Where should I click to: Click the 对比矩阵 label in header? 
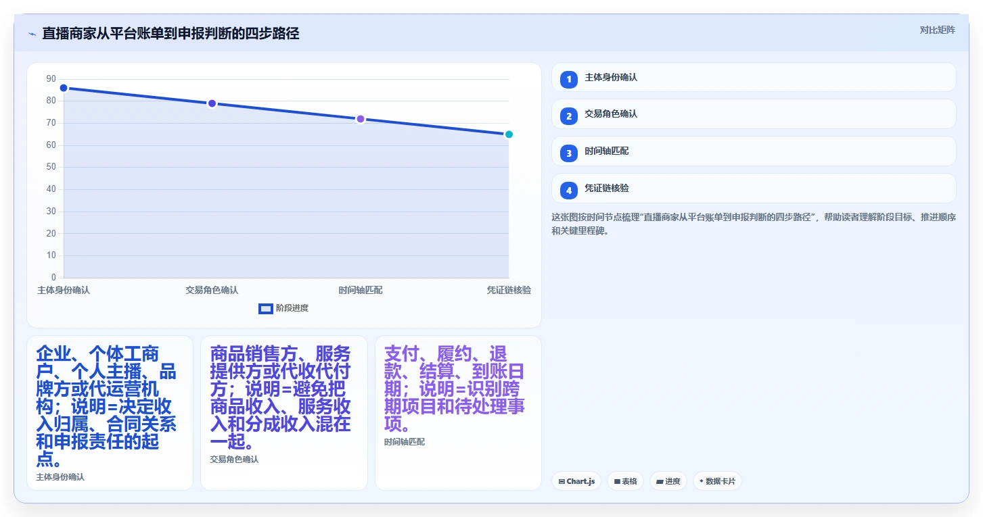[937, 30]
